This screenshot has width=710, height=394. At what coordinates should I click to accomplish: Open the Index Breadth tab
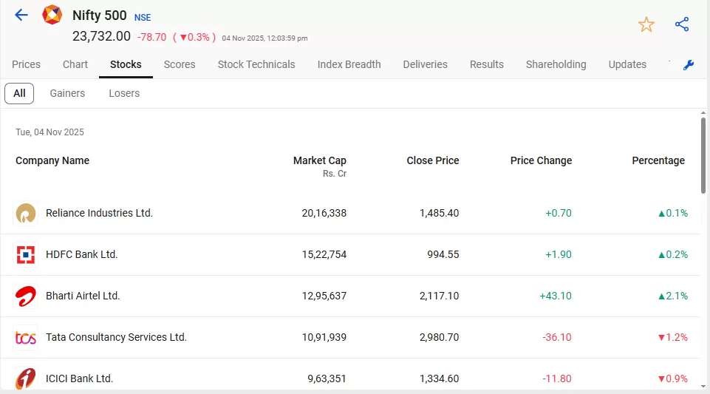click(349, 64)
